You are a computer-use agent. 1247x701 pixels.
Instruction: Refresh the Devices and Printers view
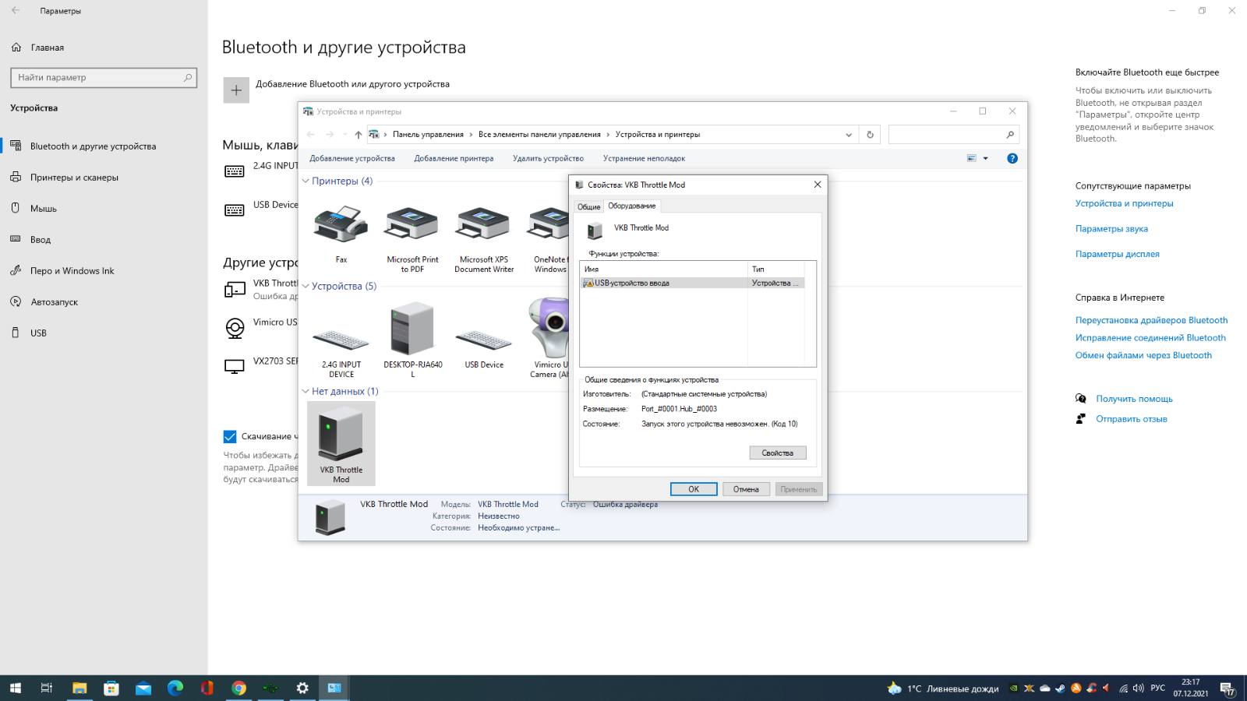click(870, 135)
